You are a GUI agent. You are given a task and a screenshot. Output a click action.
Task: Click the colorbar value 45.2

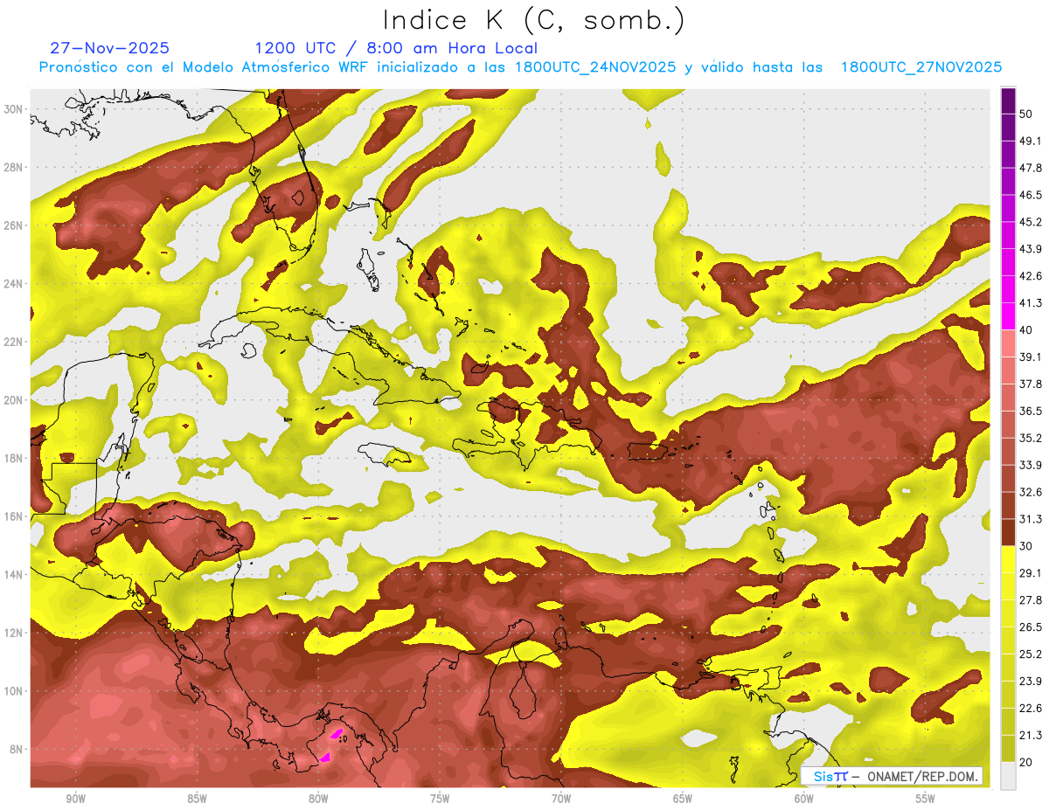1031,222
